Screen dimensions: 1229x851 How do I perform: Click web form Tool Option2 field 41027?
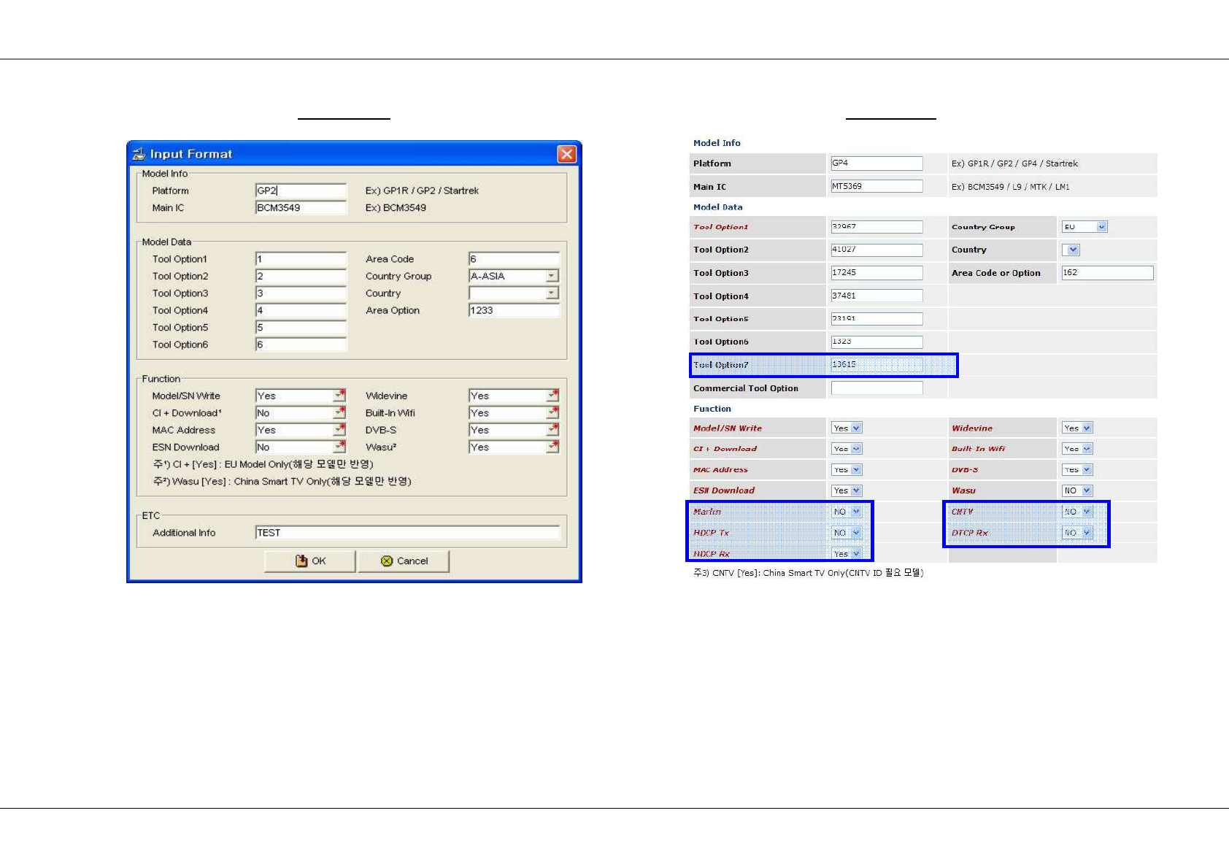pos(877,250)
